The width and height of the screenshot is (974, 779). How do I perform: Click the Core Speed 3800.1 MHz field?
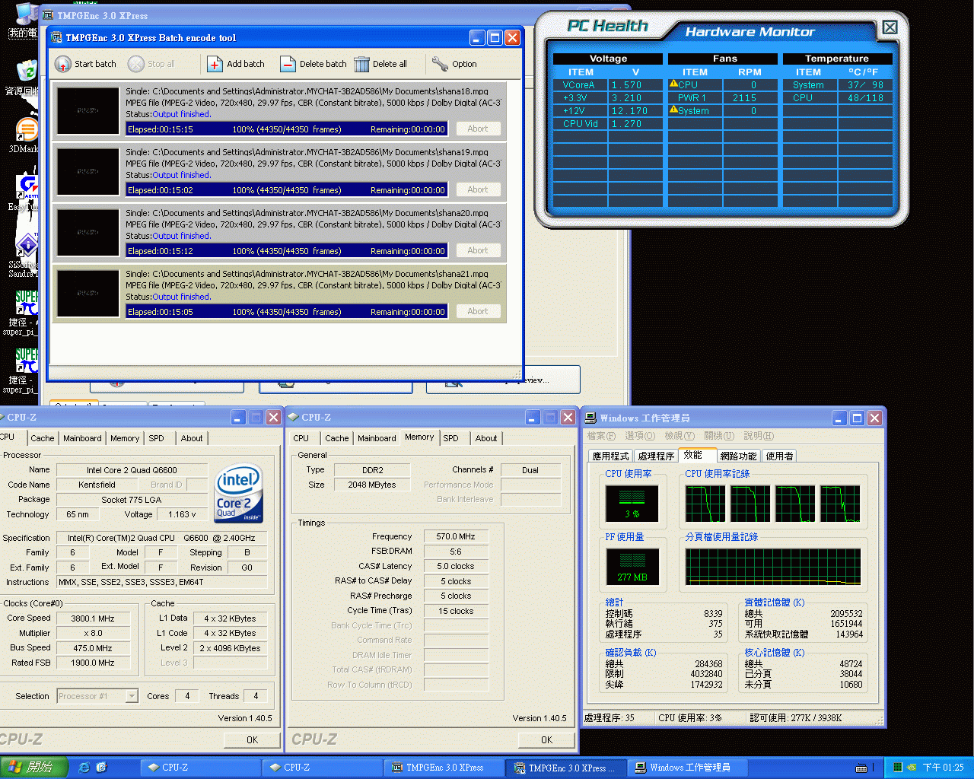click(x=93, y=618)
